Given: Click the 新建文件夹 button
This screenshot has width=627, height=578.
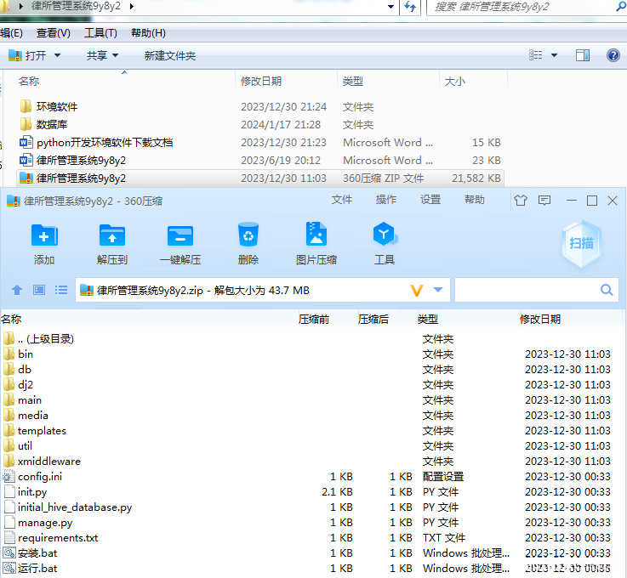Looking at the screenshot, I should (170, 55).
